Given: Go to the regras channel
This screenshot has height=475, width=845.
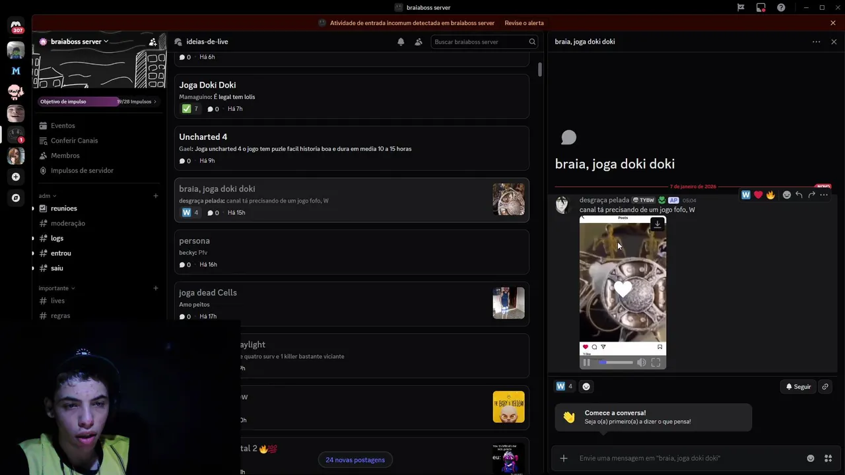Looking at the screenshot, I should coord(99,315).
